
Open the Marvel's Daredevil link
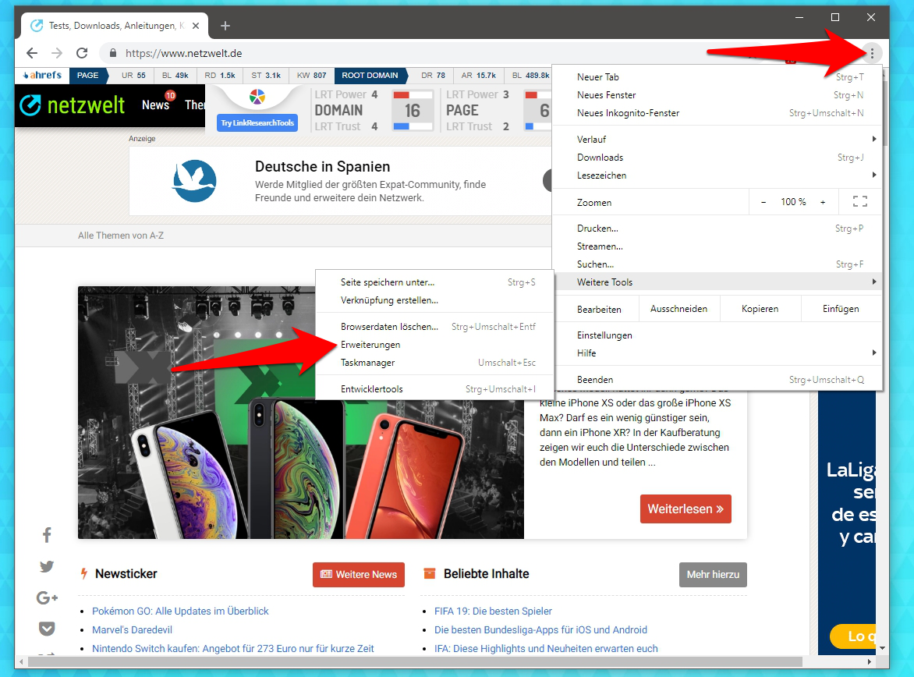coord(133,629)
